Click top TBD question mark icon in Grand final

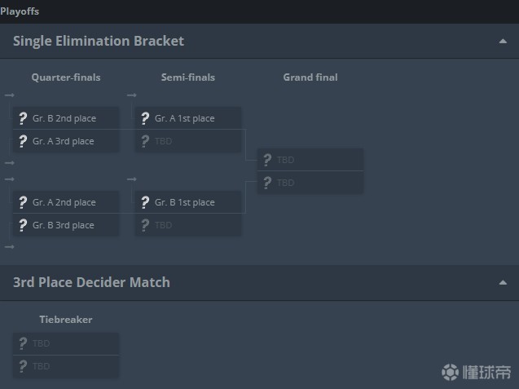[267, 160]
